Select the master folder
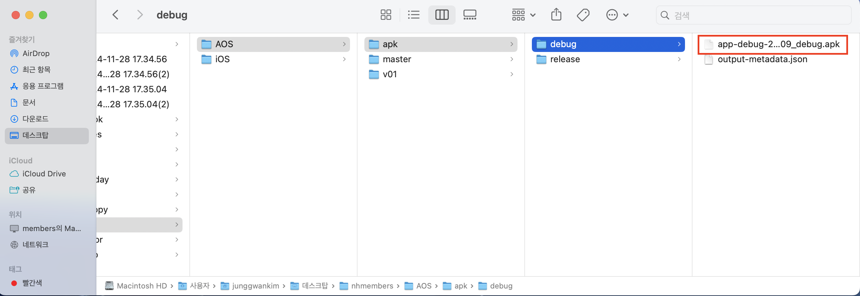The height and width of the screenshot is (296, 860). point(397,59)
